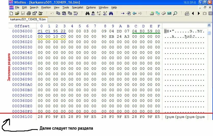Viewport: 213px width, 136px height.
Task: Click offset 00036100 in the offset column
Action: coord(22,117)
